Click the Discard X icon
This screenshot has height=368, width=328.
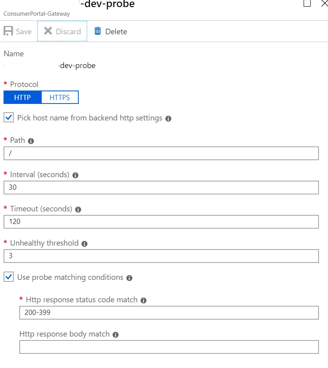tap(48, 31)
